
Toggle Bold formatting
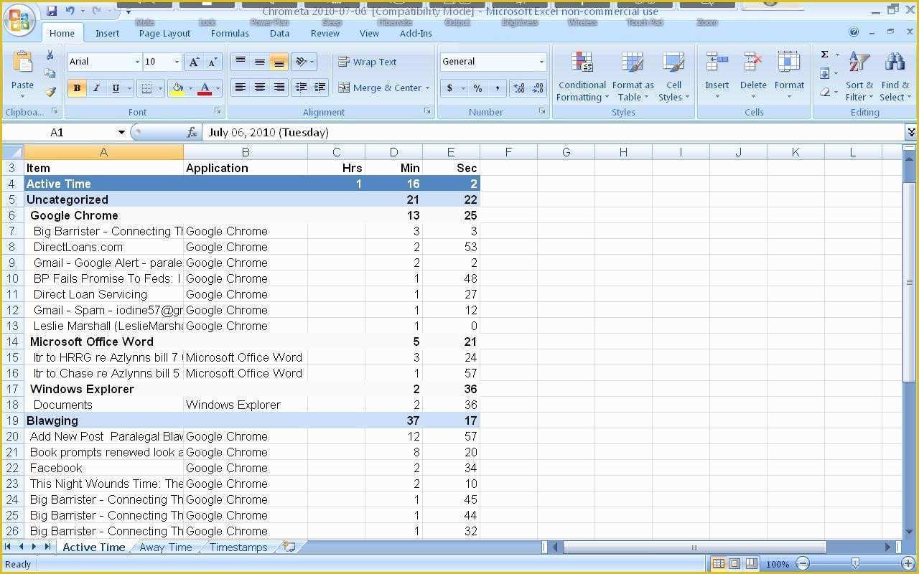coord(77,88)
